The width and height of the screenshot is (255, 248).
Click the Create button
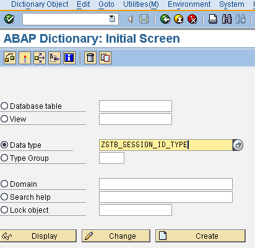coord(201,236)
